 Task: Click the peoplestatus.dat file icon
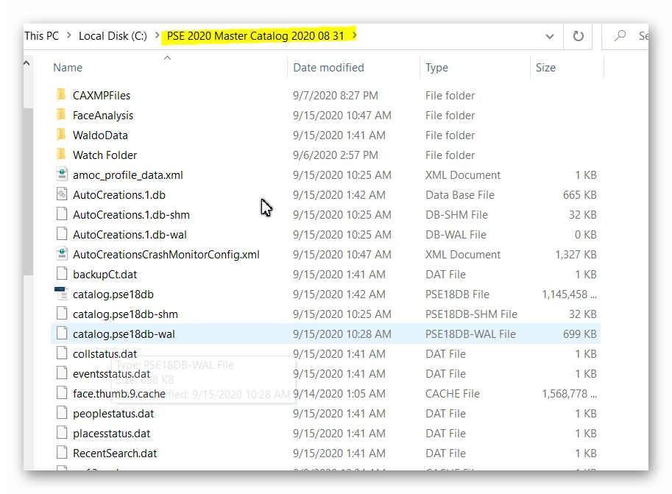click(62, 413)
